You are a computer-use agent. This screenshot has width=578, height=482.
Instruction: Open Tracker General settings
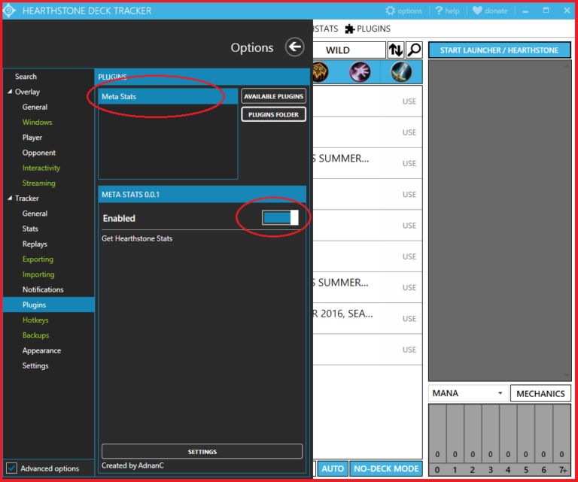(35, 214)
